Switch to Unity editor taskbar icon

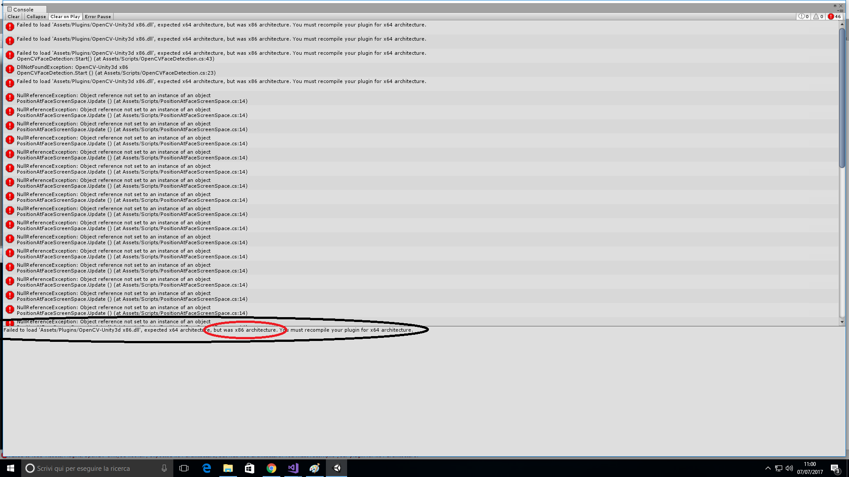(x=337, y=468)
